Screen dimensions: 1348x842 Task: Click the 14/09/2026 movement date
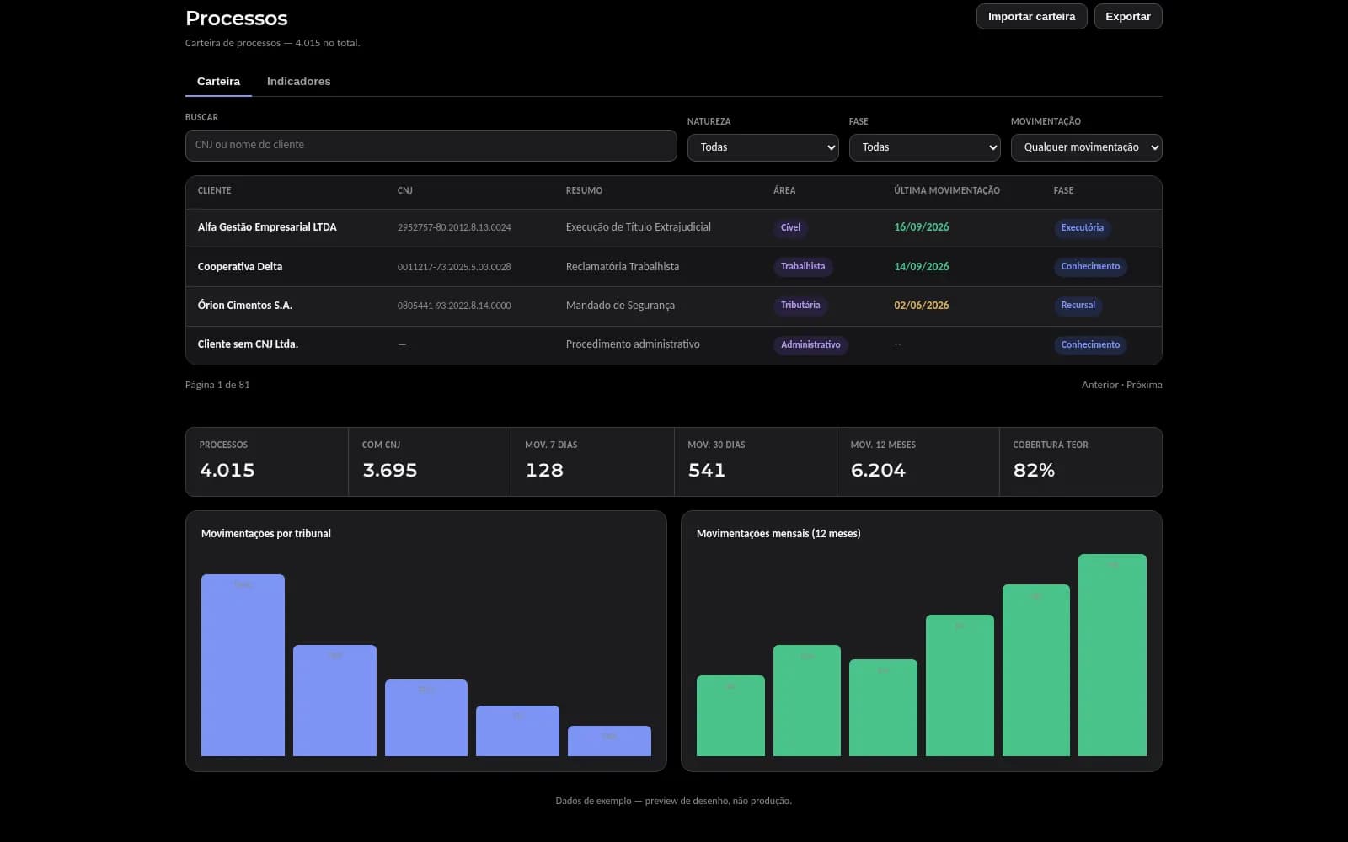point(922,267)
